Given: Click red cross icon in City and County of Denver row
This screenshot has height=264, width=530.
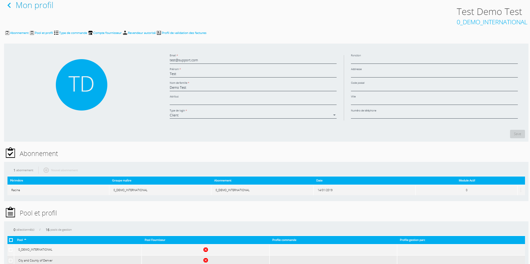Looking at the screenshot, I should pyautogui.click(x=206, y=260).
